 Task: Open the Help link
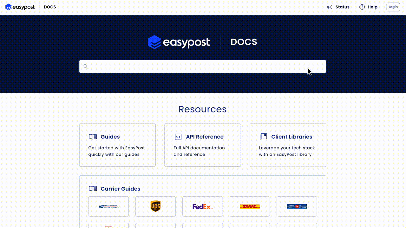(x=372, y=7)
